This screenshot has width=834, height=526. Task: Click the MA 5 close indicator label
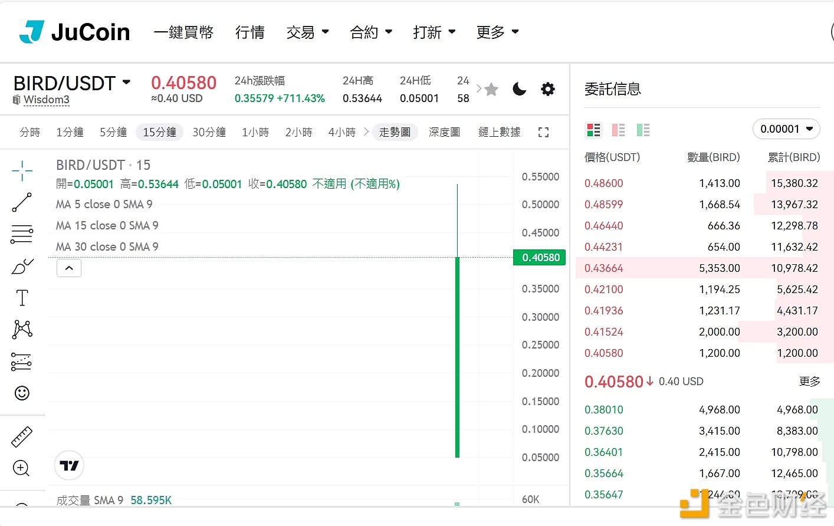[104, 204]
